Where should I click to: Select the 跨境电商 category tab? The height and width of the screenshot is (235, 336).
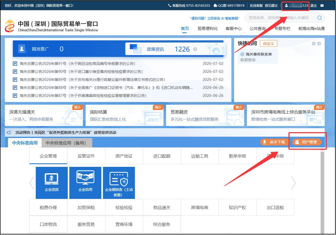[199, 207]
